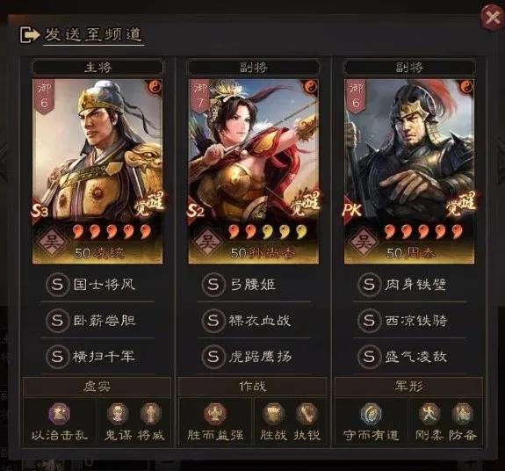Click the 以治击乱 tactic icon

click(59, 413)
